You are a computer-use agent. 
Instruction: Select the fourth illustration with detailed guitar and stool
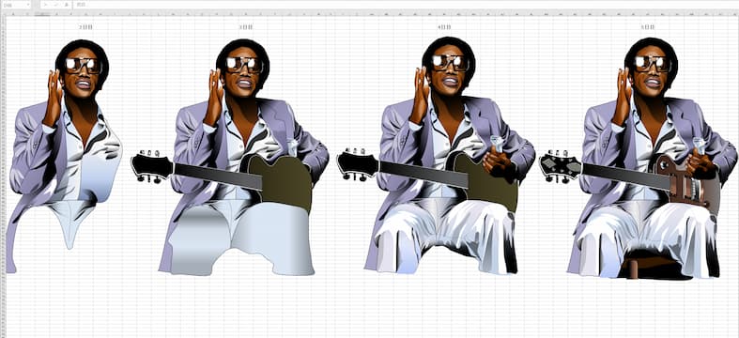point(639,158)
